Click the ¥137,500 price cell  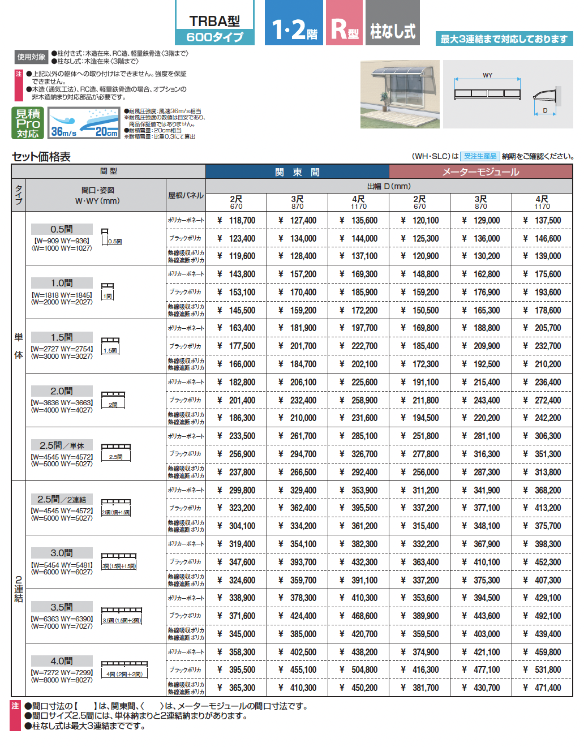(x=542, y=220)
